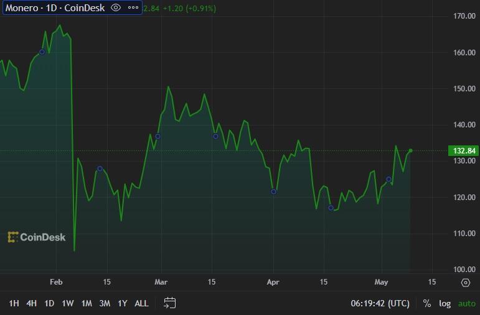Choose the 1D time range
Viewport: 480px width, 315px height.
click(49, 304)
